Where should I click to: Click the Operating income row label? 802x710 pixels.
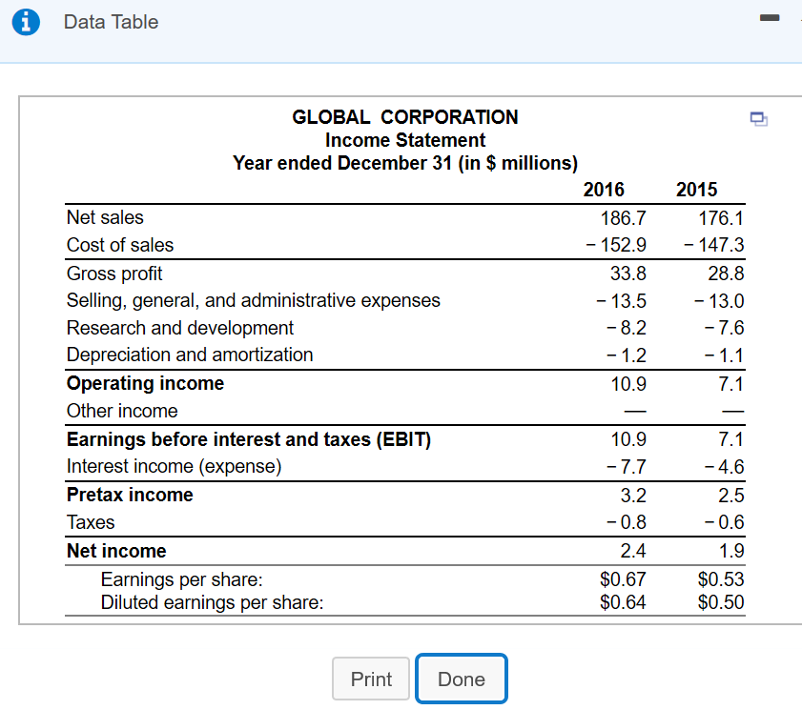(x=145, y=383)
